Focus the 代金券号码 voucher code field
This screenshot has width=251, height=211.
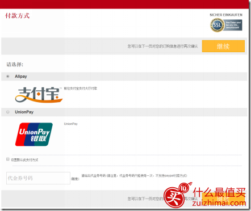[x=38, y=178]
